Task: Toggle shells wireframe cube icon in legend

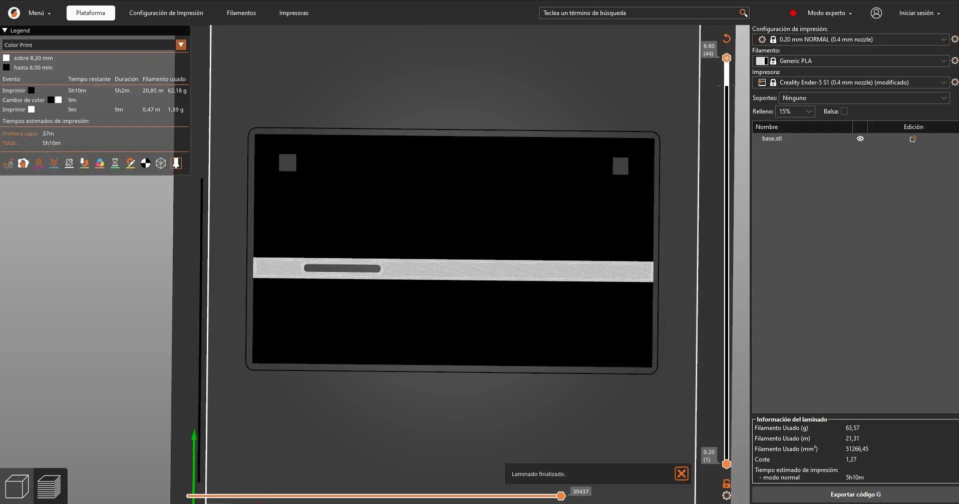Action: (x=161, y=163)
